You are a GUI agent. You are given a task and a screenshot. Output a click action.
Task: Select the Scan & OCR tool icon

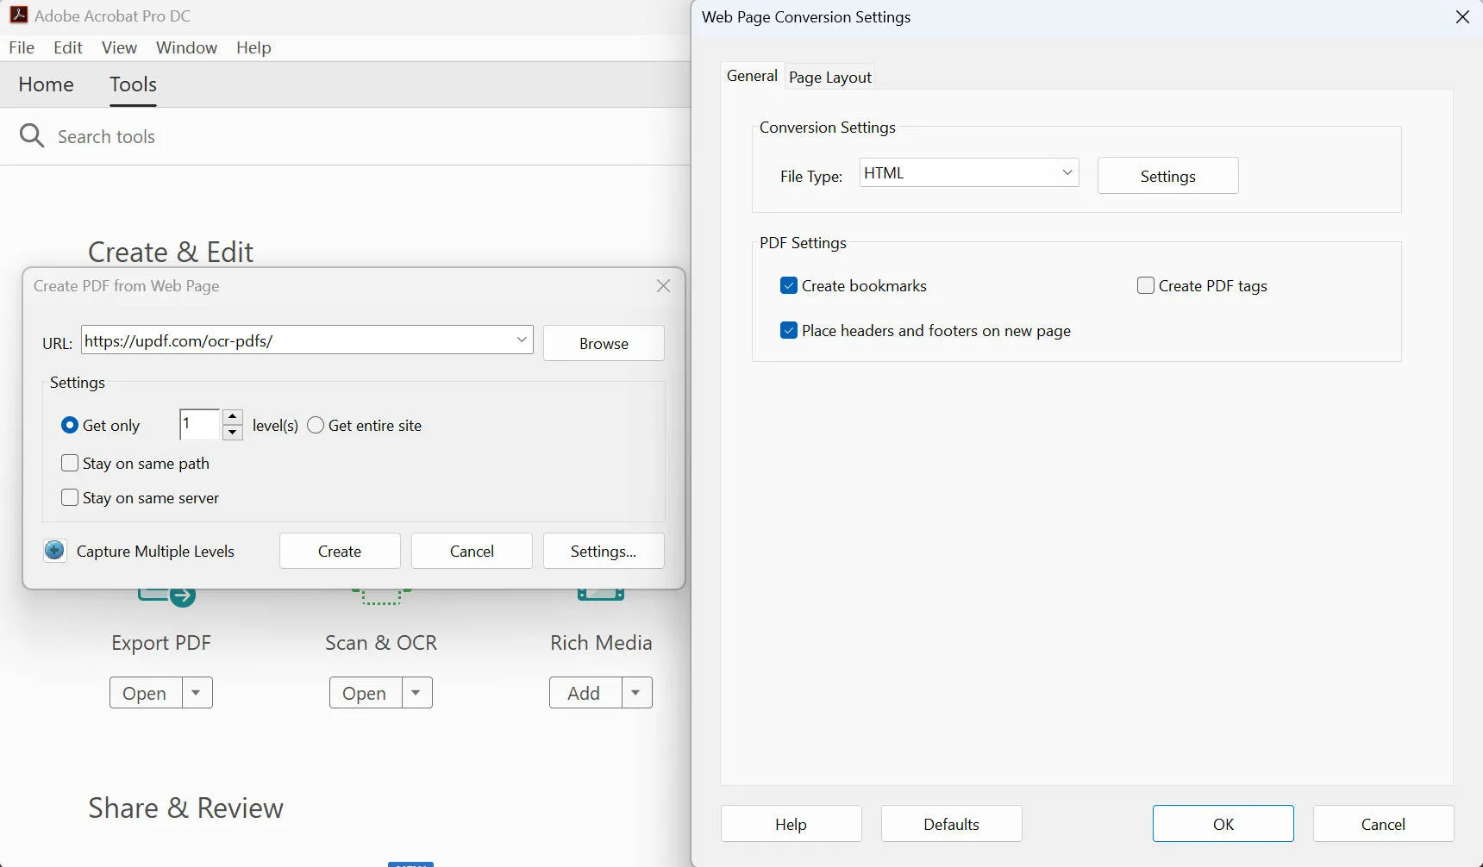tap(380, 595)
